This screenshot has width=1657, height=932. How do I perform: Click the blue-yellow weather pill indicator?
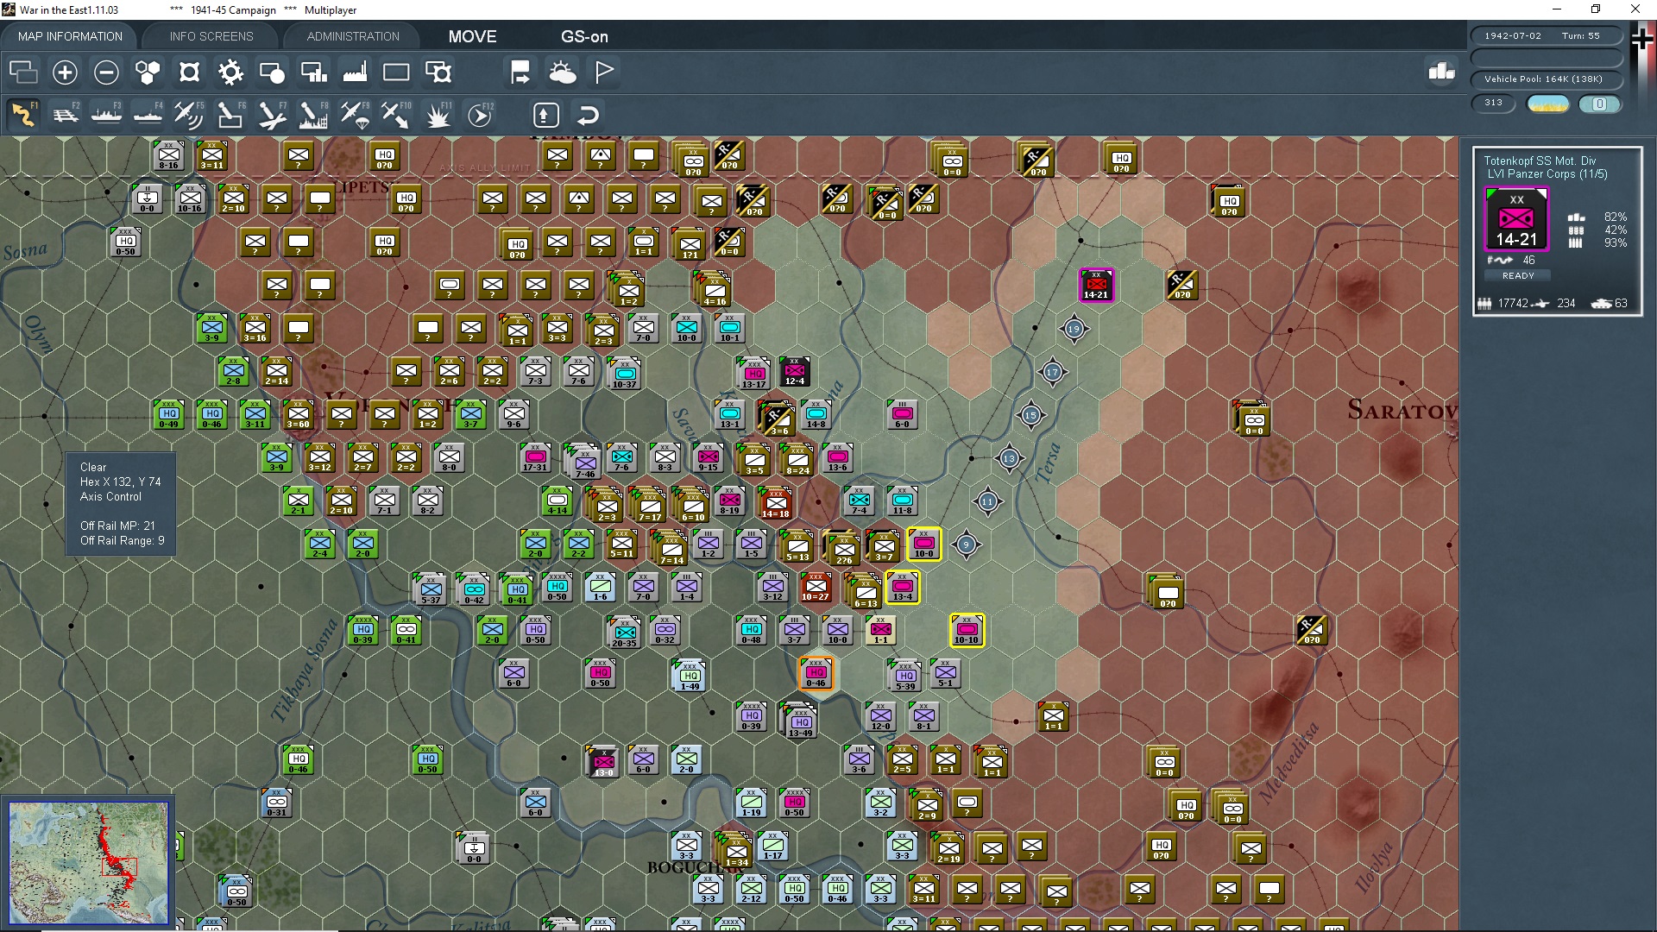(1548, 104)
